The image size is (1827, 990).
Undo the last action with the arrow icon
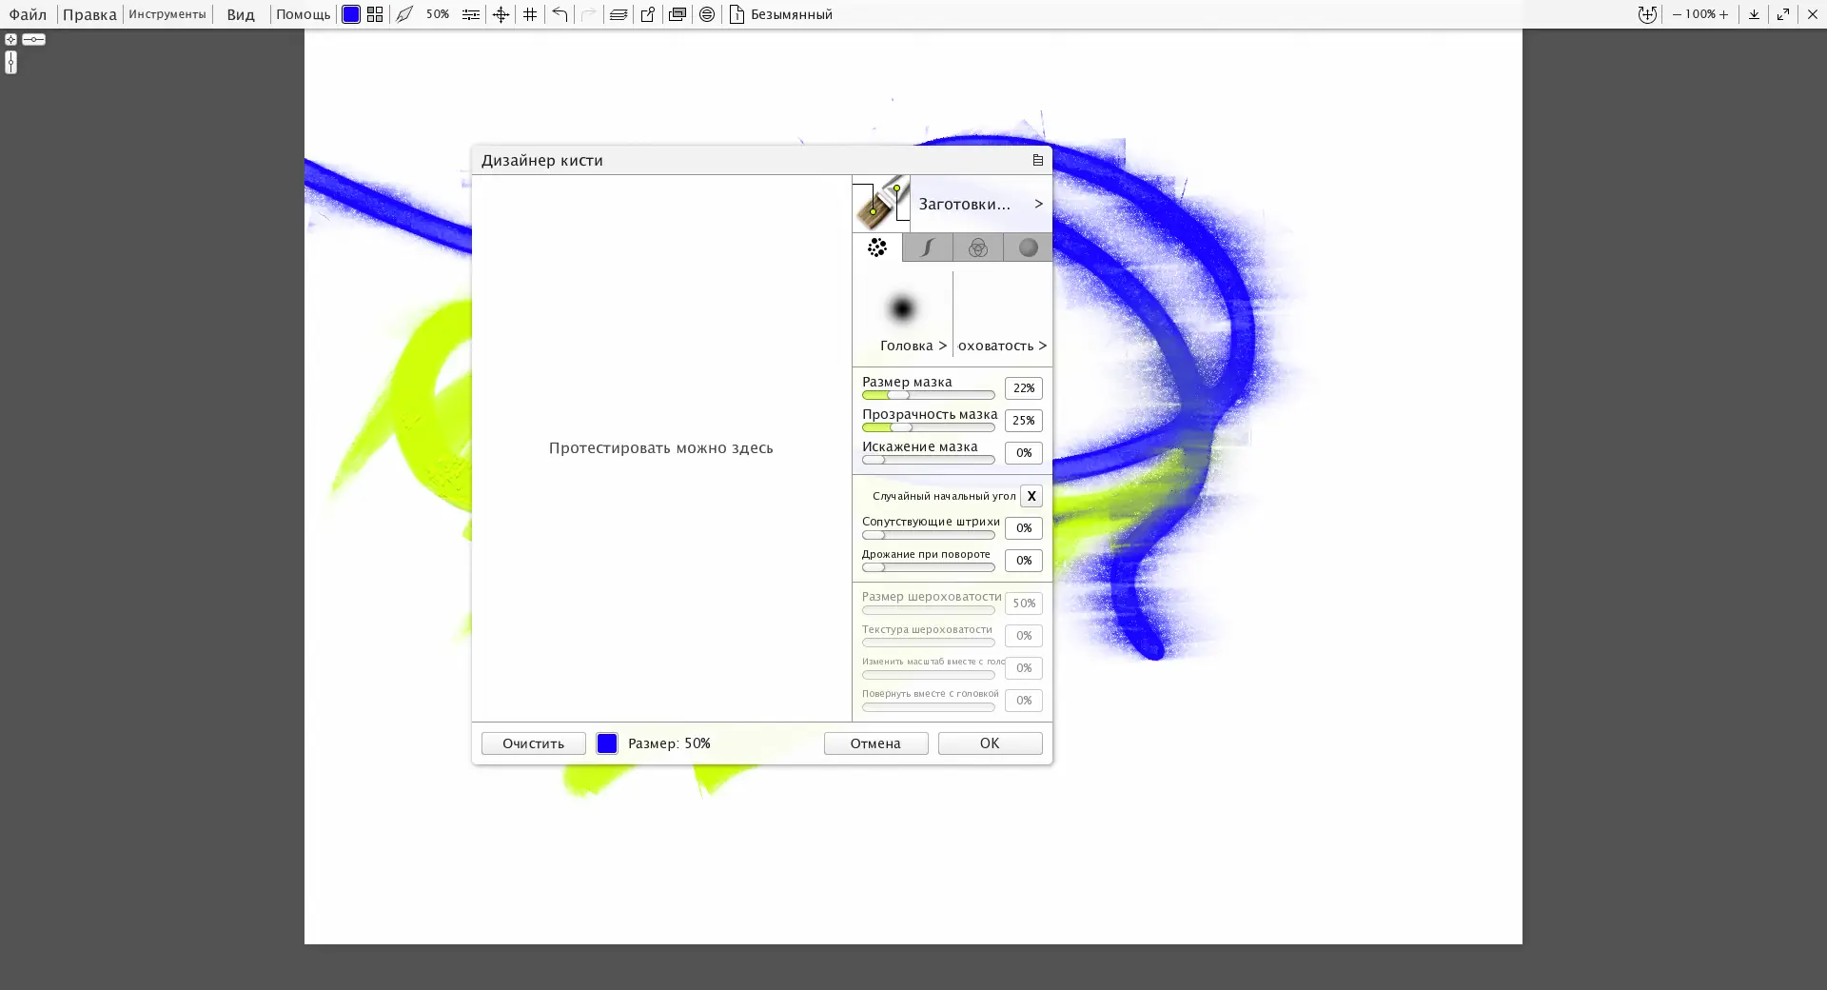pyautogui.click(x=560, y=14)
